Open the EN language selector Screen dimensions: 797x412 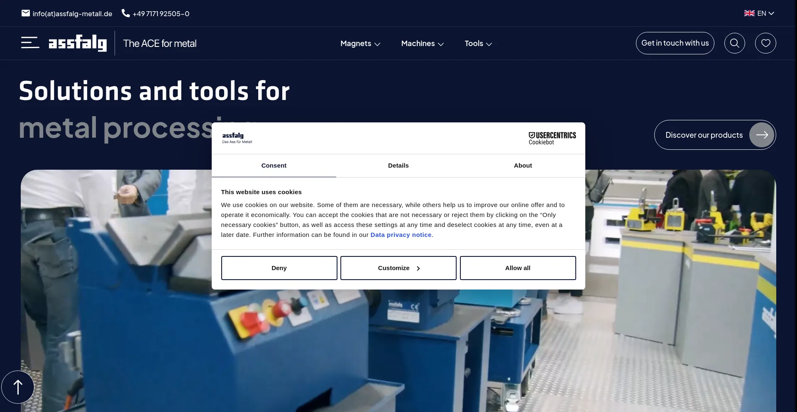click(x=759, y=13)
